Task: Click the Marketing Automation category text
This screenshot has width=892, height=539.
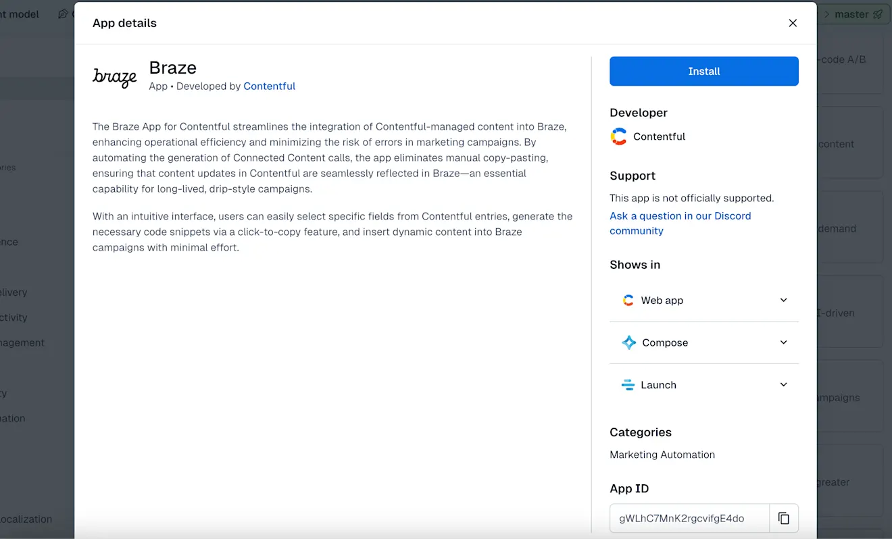Action: 662,455
